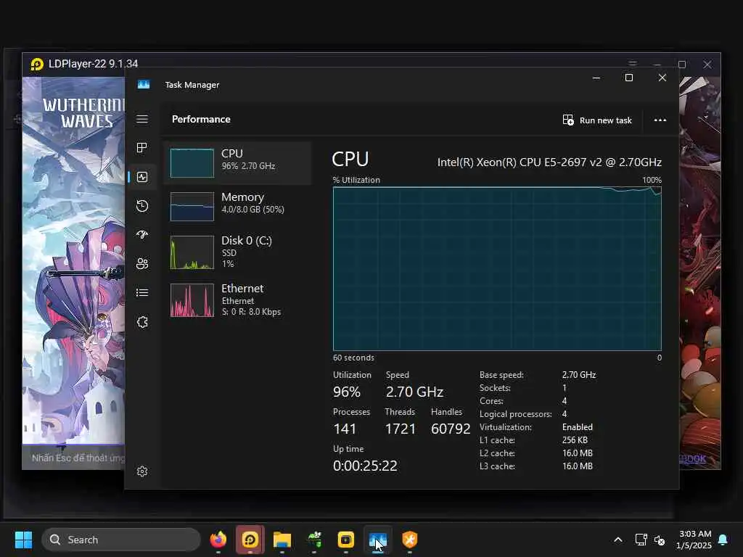Open LDPlayer window menu icon
The image size is (743, 557).
632,62
